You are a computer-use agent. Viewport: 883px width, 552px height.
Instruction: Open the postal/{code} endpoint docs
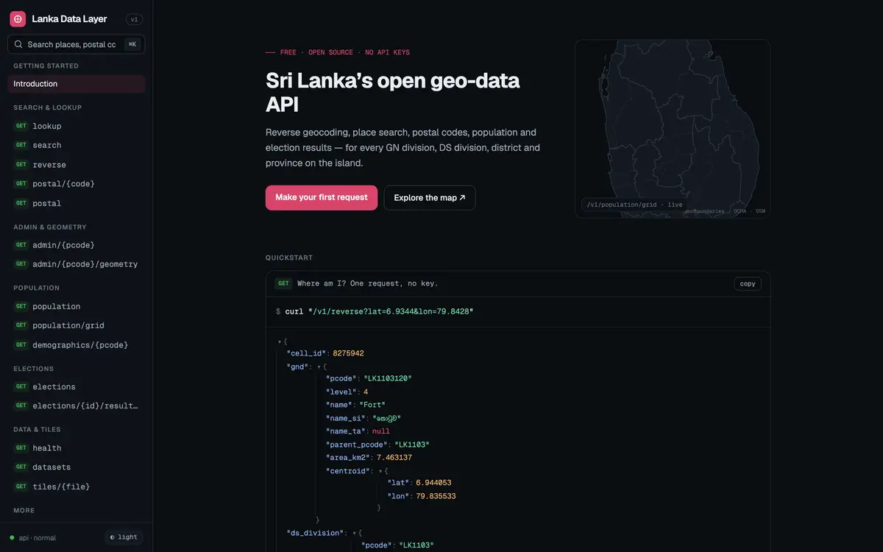[x=77, y=184]
